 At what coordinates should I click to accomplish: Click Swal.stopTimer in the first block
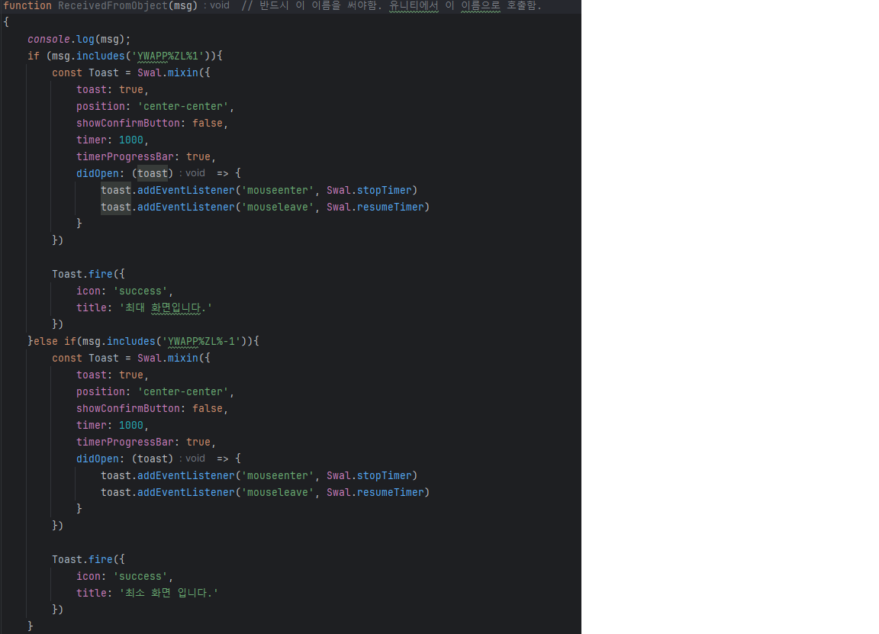(372, 190)
